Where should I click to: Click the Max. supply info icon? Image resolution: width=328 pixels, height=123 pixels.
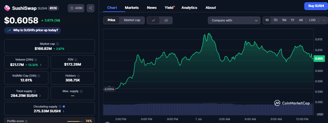pyautogui.click(x=81, y=91)
